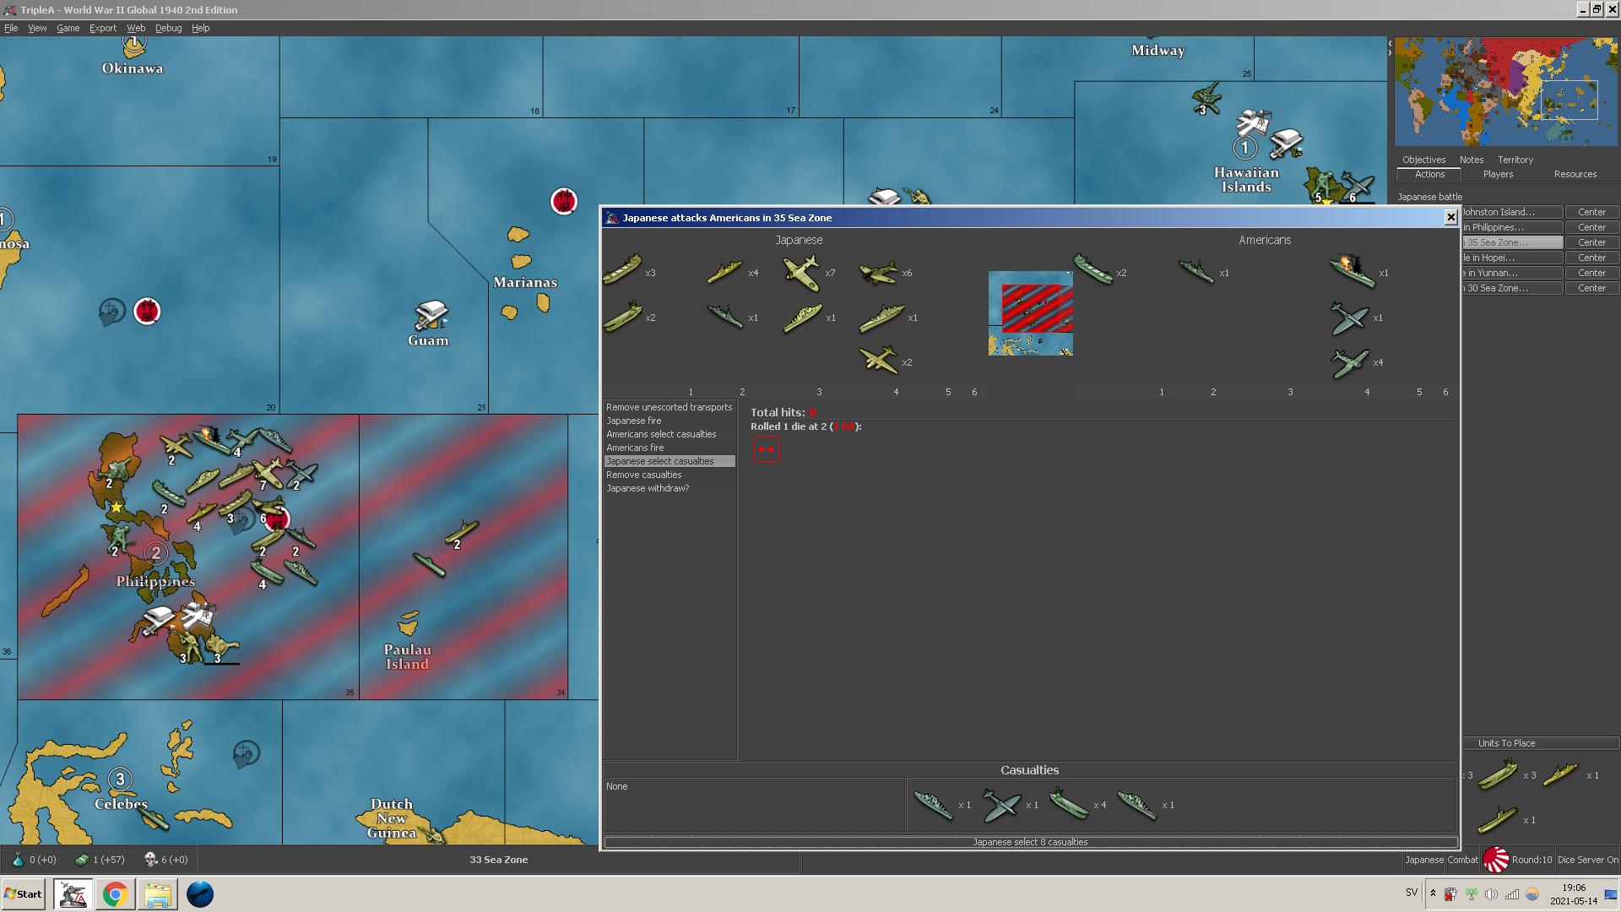Select the 30 Sea Zone battle button
The height and width of the screenshot is (912, 1621).
click(x=1512, y=288)
